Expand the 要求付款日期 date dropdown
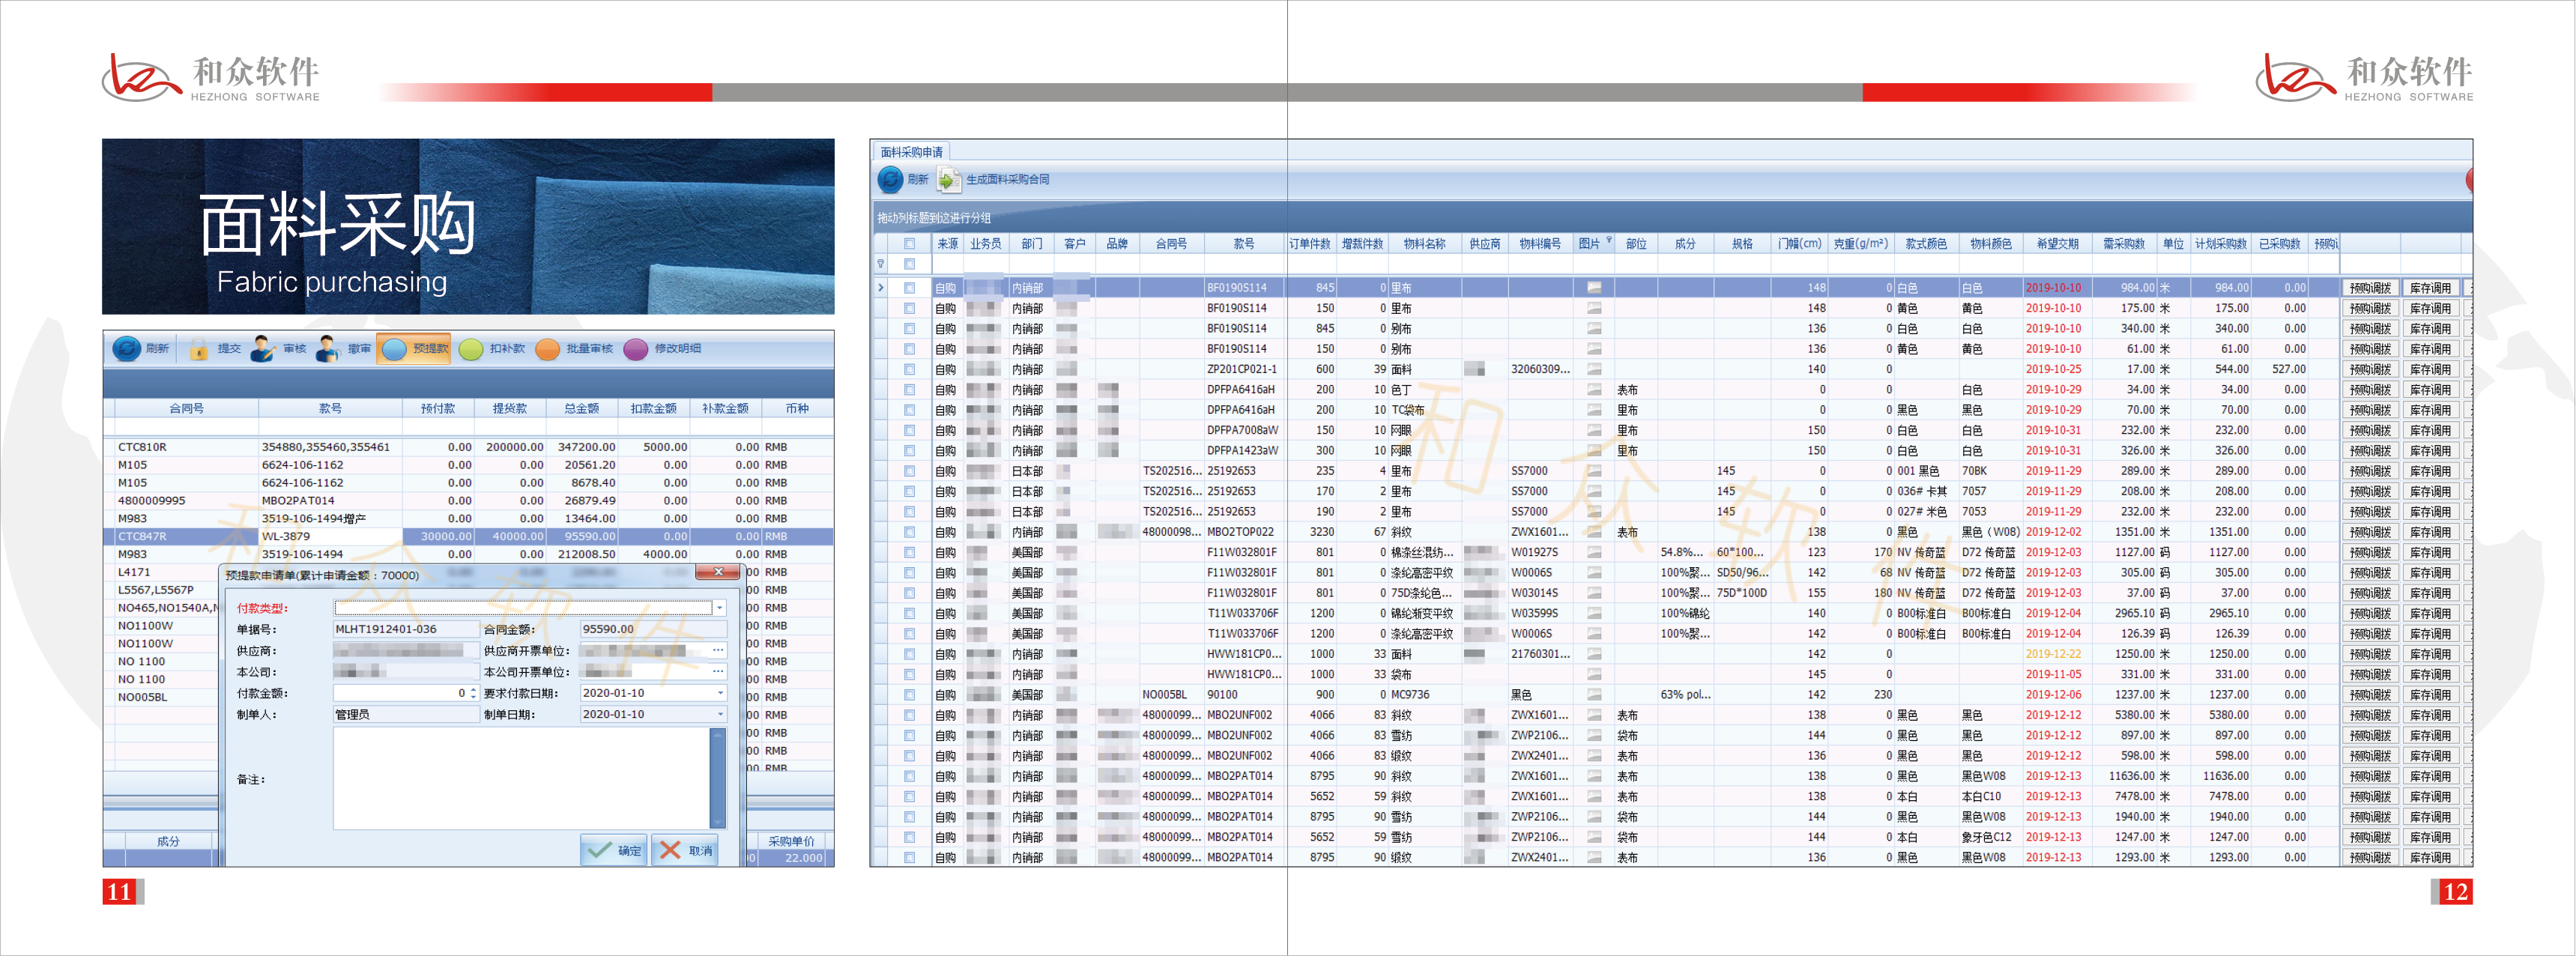This screenshot has width=2576, height=956. 719,693
